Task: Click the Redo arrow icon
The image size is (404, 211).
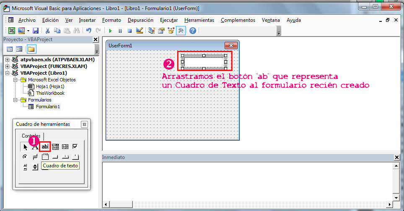Action: (x=98, y=31)
